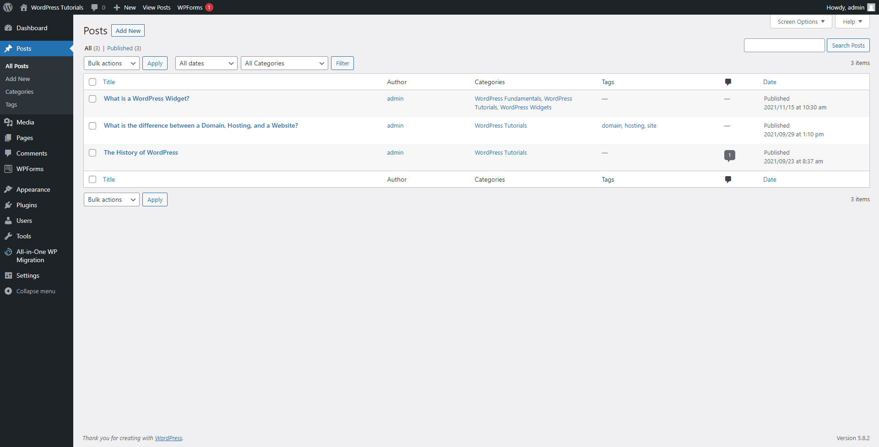Click the Plugins plug icon in sidebar
Viewport: 879px width, 447px height.
pyautogui.click(x=8, y=205)
